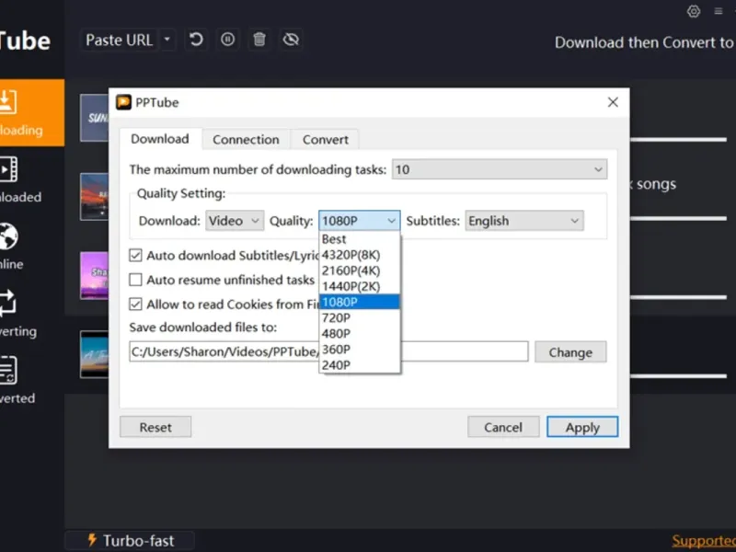The width and height of the screenshot is (736, 552).
Task: Open the Online globe section in sidebar
Action: [32, 247]
